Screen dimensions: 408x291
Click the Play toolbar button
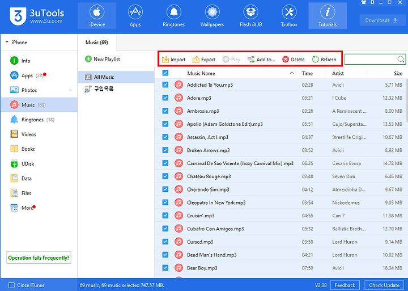231,60
